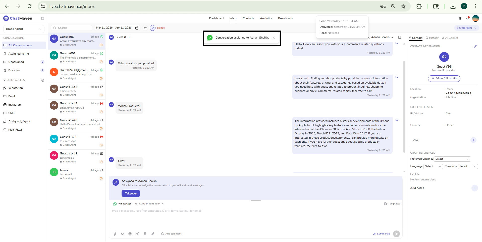Open View full profile for Guest #96
Viewport: 482px width, 242px height.
point(444,78)
